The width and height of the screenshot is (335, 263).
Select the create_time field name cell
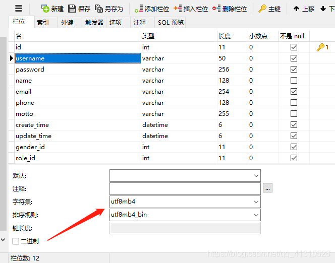78,125
